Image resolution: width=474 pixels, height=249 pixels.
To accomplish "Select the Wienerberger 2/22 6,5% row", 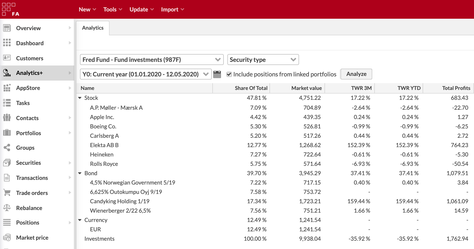I will (275, 211).
